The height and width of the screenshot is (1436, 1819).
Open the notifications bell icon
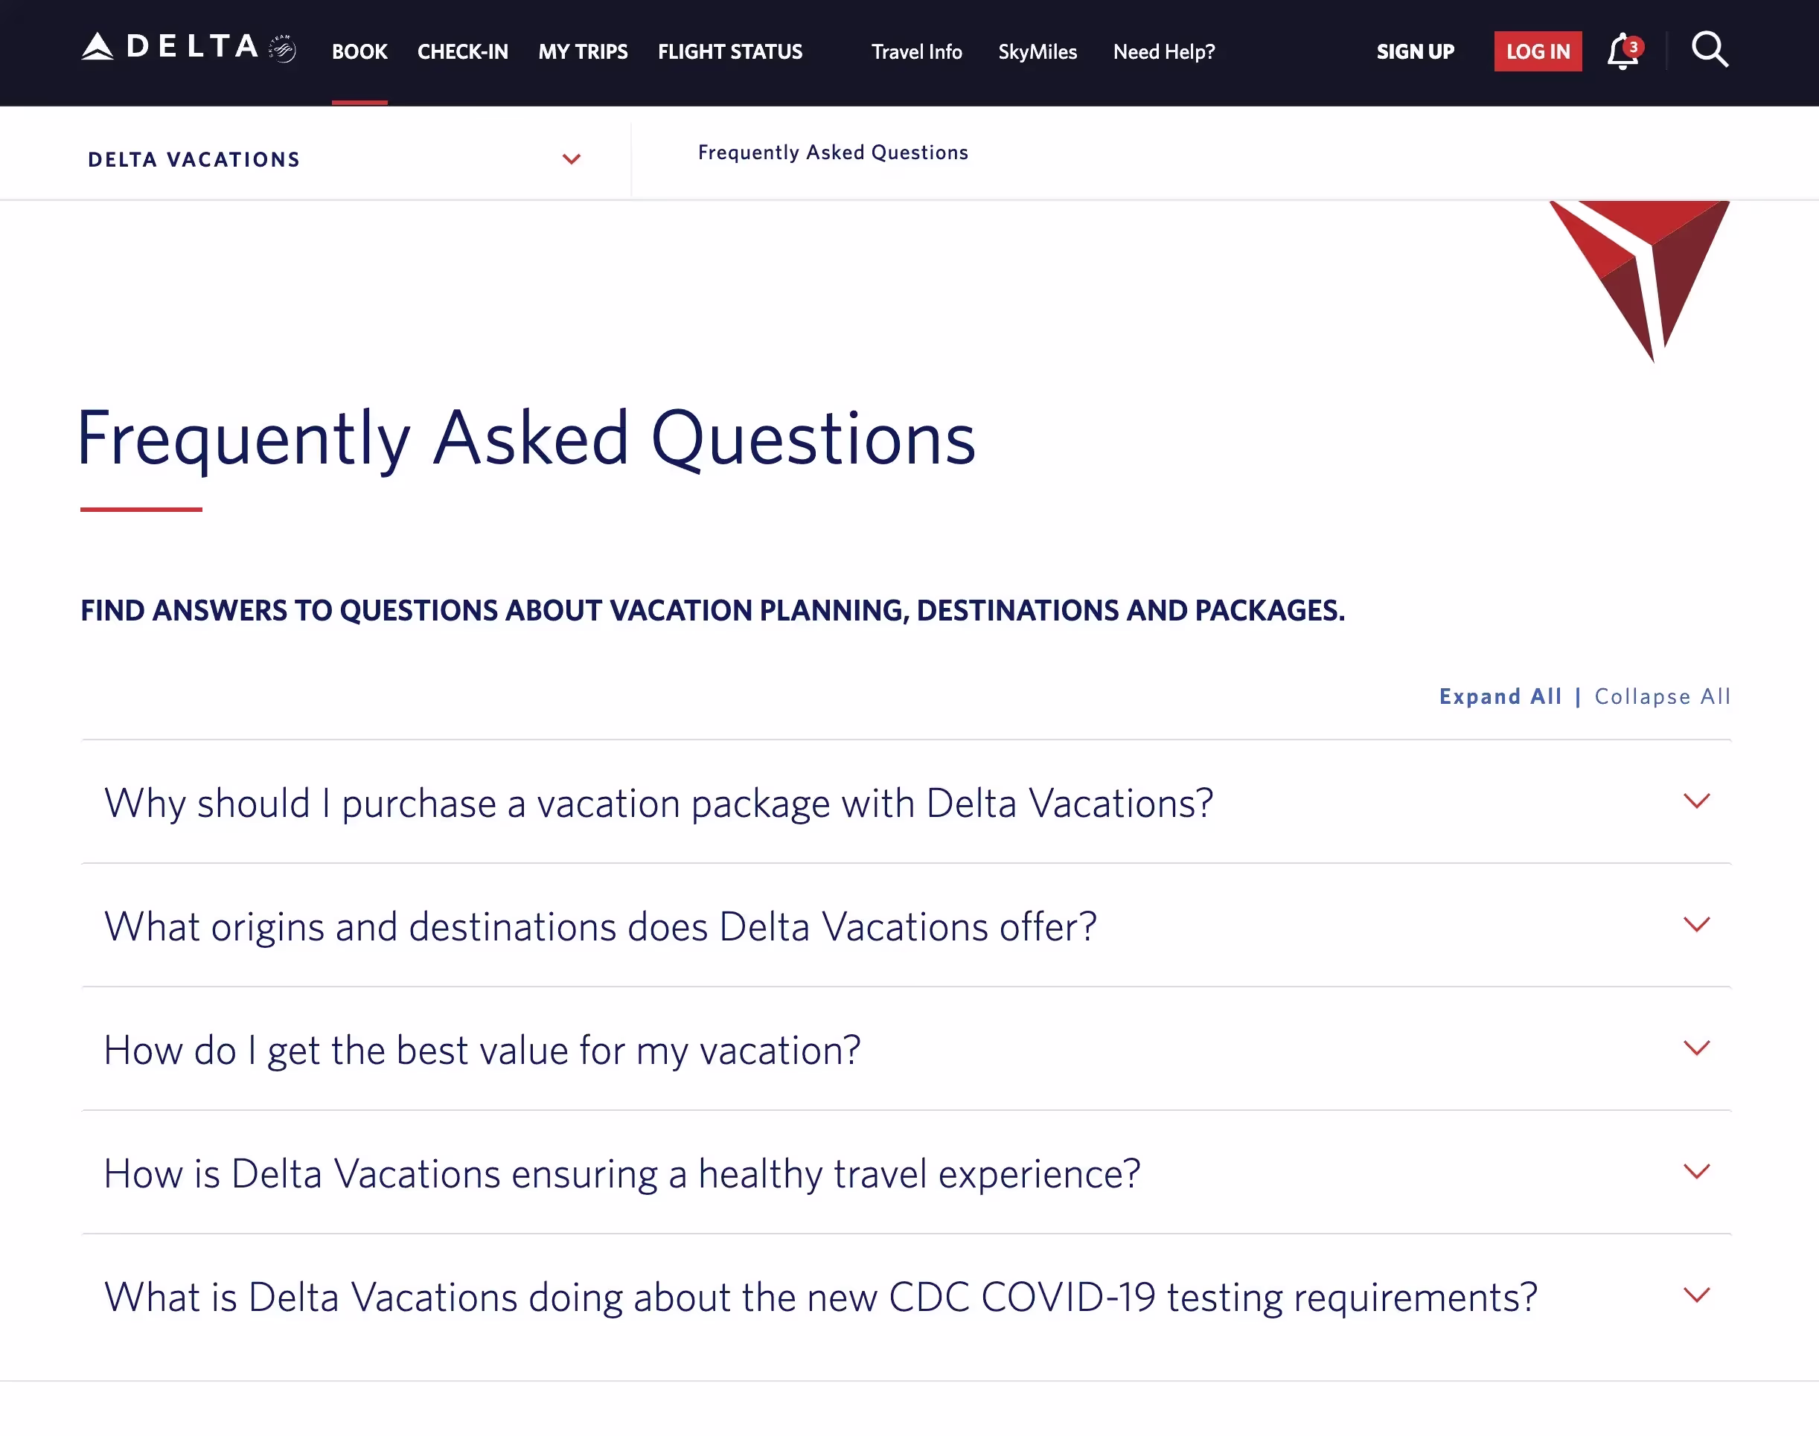[x=1623, y=51]
